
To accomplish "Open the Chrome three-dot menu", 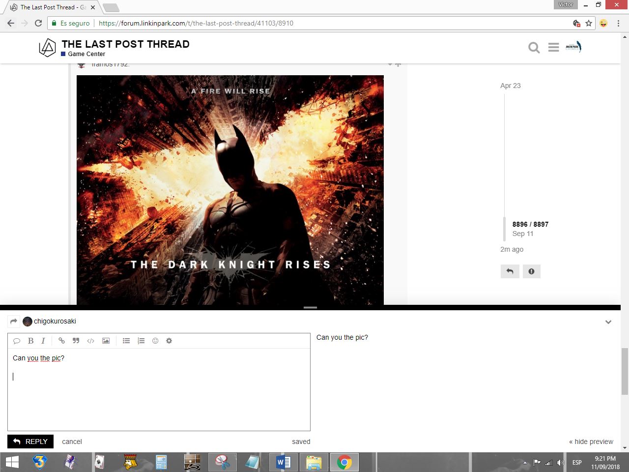I will click(618, 23).
